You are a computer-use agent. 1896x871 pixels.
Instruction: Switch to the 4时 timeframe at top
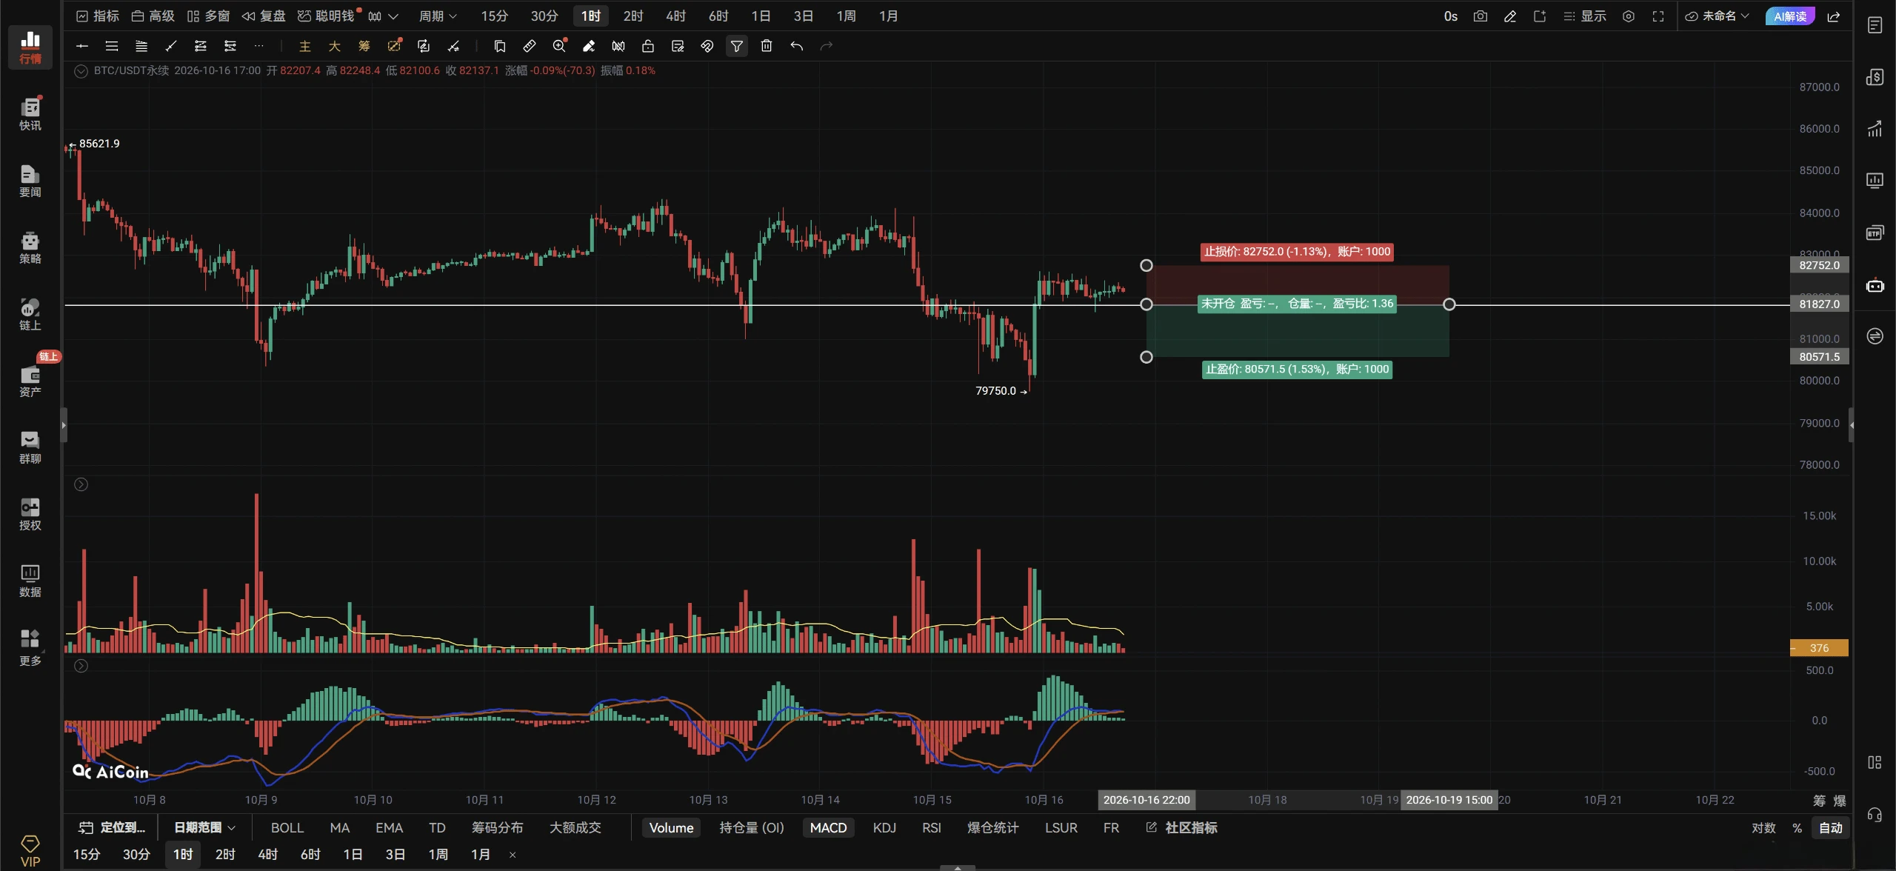675,16
